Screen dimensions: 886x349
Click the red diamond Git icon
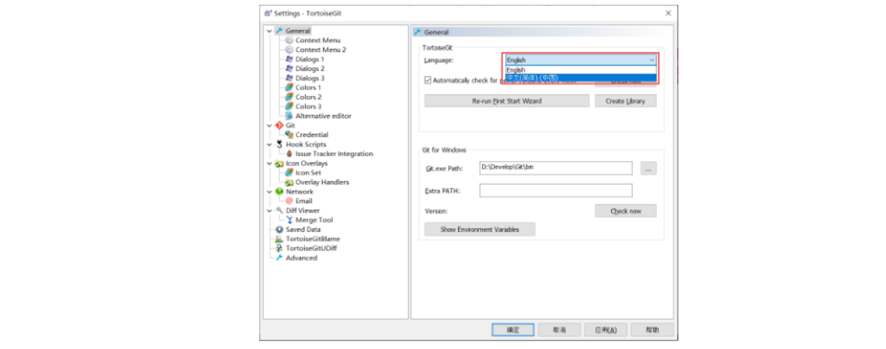pyautogui.click(x=279, y=125)
